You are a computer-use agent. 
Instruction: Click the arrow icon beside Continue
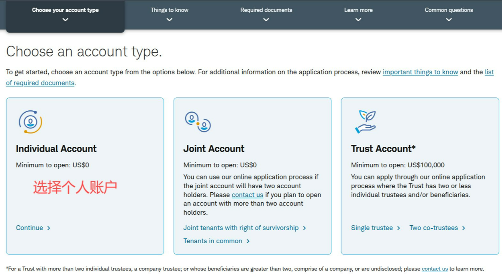click(49, 228)
